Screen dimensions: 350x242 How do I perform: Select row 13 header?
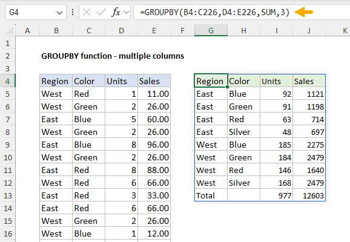(8, 195)
